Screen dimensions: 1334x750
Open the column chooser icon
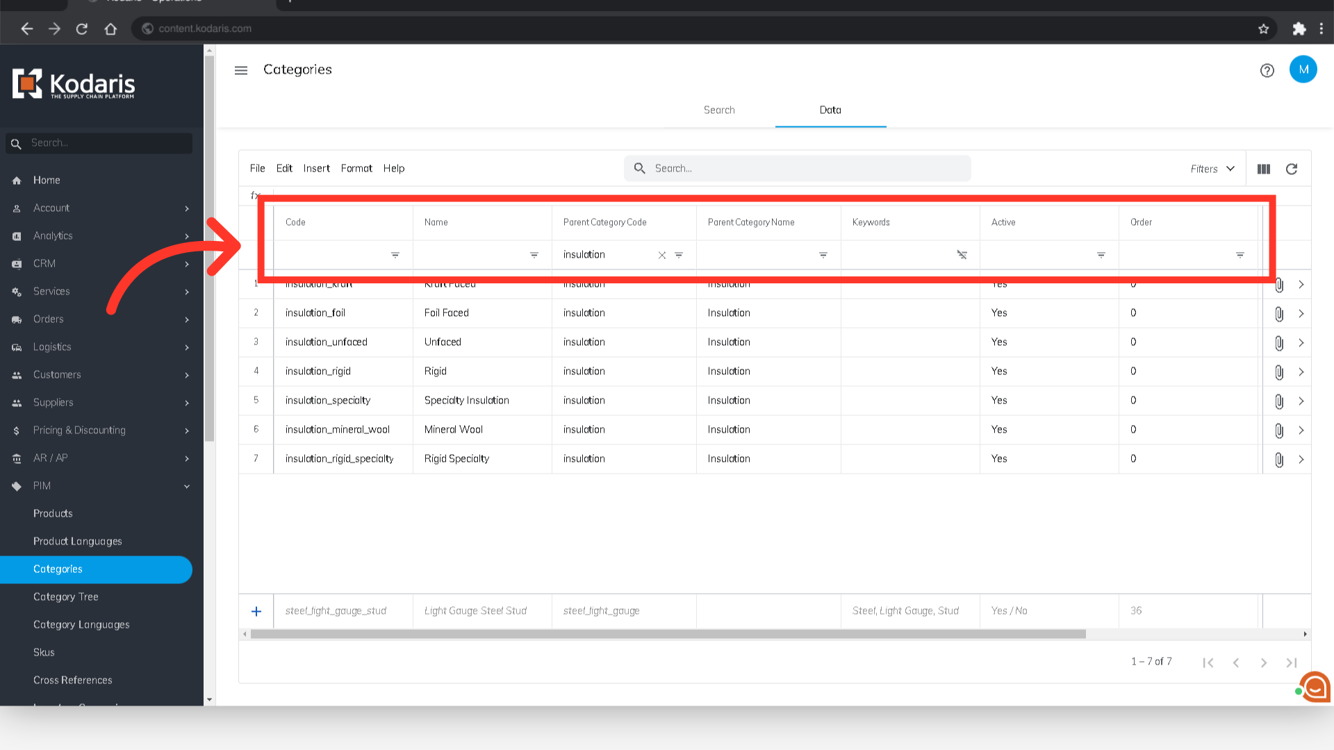point(1263,169)
